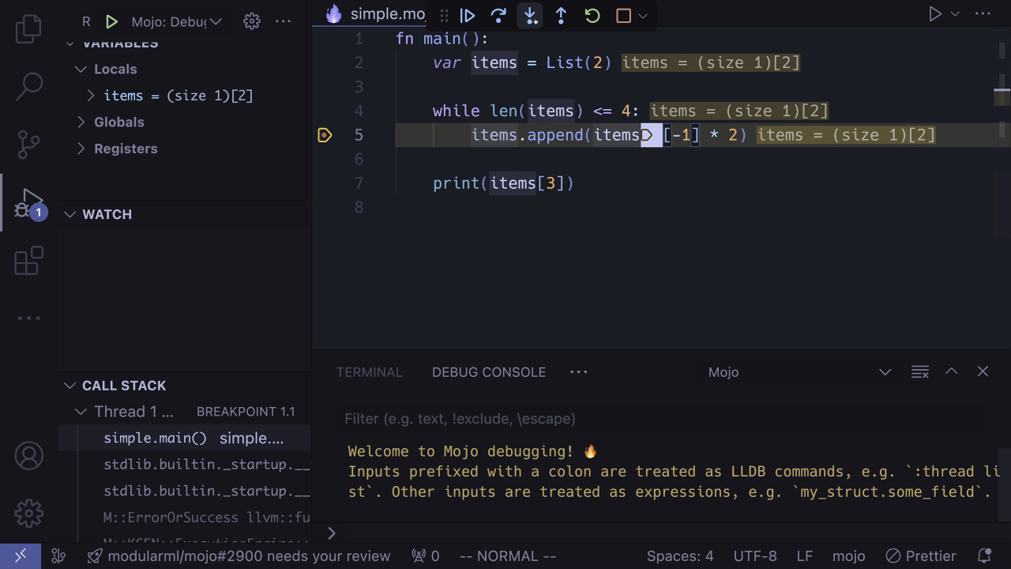Open the Run and Debug view
The width and height of the screenshot is (1011, 569).
point(29,203)
